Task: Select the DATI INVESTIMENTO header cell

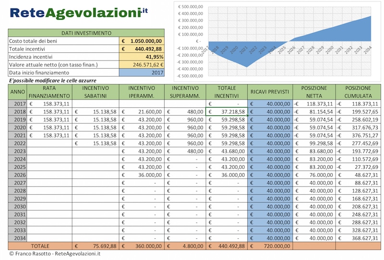Action: tap(86, 33)
